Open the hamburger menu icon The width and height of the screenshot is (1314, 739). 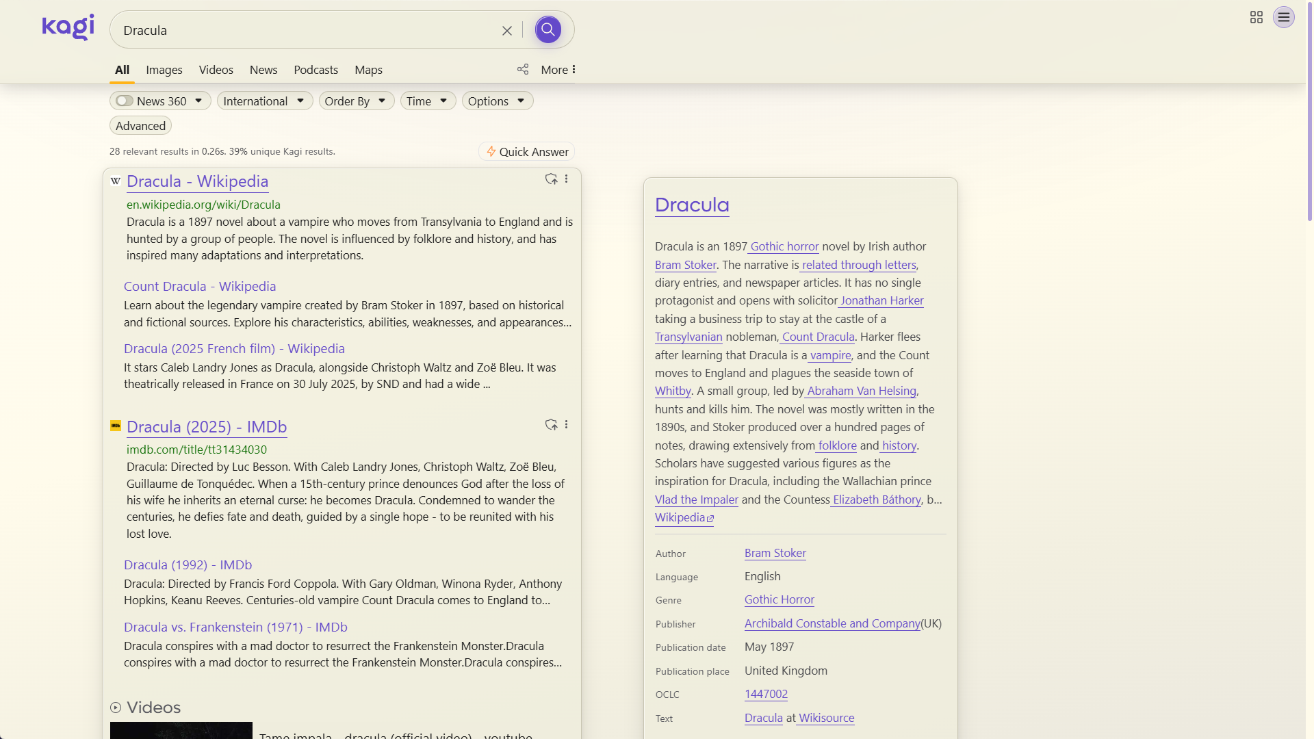pos(1284,17)
